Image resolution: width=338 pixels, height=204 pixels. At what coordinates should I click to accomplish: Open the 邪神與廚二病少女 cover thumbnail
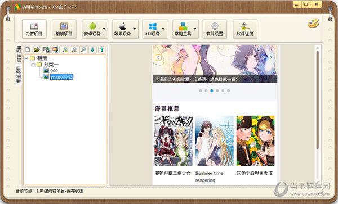pos(174,141)
